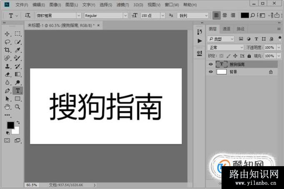The width and height of the screenshot is (284, 189).
Task: Select the Zoom tool
Action: click(17, 107)
